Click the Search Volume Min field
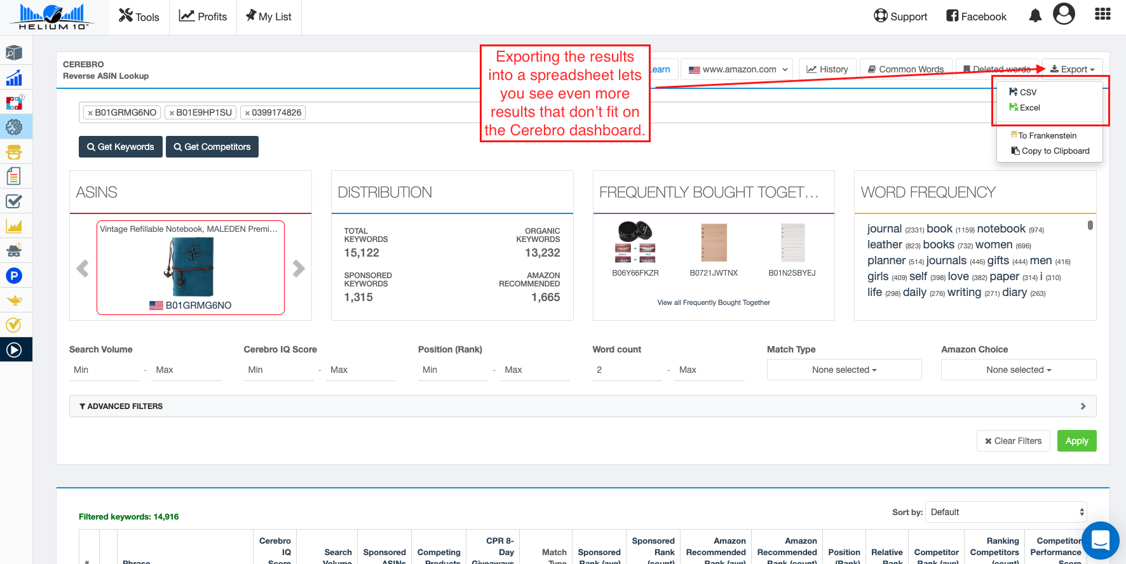The height and width of the screenshot is (564, 1126). click(x=104, y=370)
